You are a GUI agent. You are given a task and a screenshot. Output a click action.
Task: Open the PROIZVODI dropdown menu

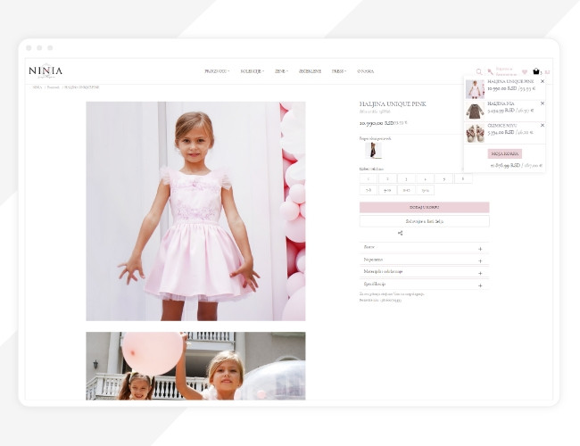point(217,71)
